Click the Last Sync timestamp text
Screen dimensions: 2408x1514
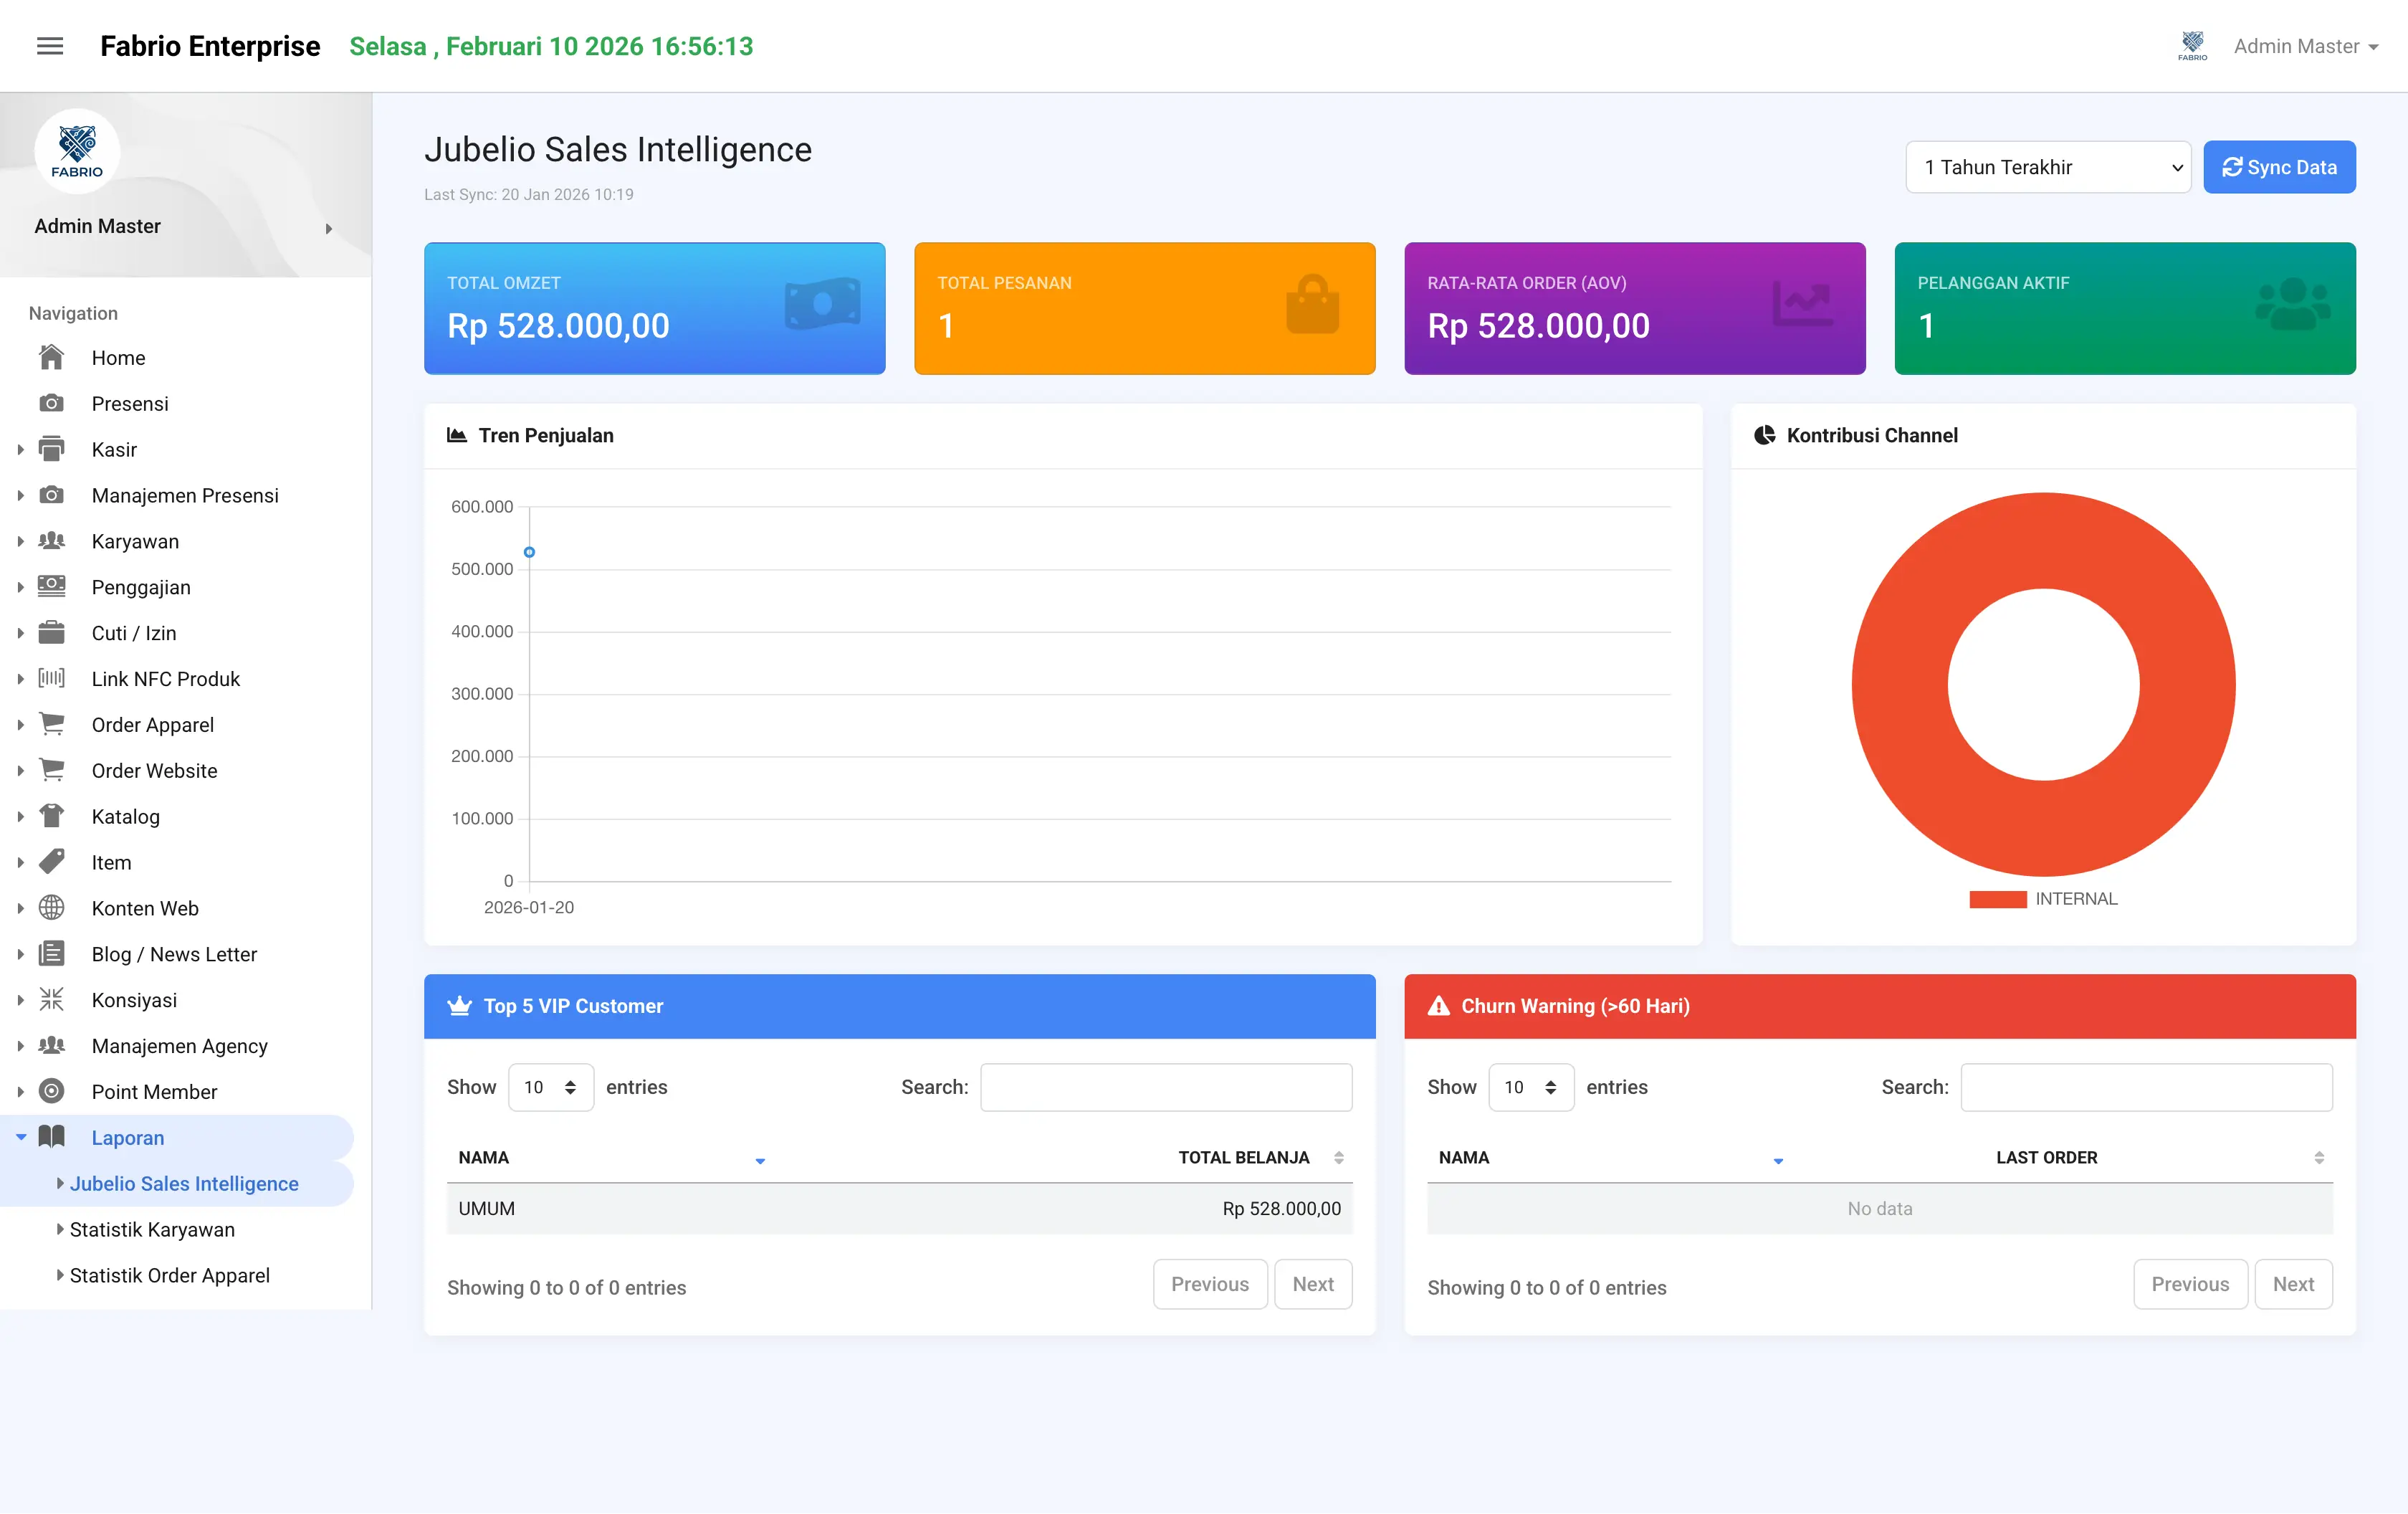click(528, 194)
